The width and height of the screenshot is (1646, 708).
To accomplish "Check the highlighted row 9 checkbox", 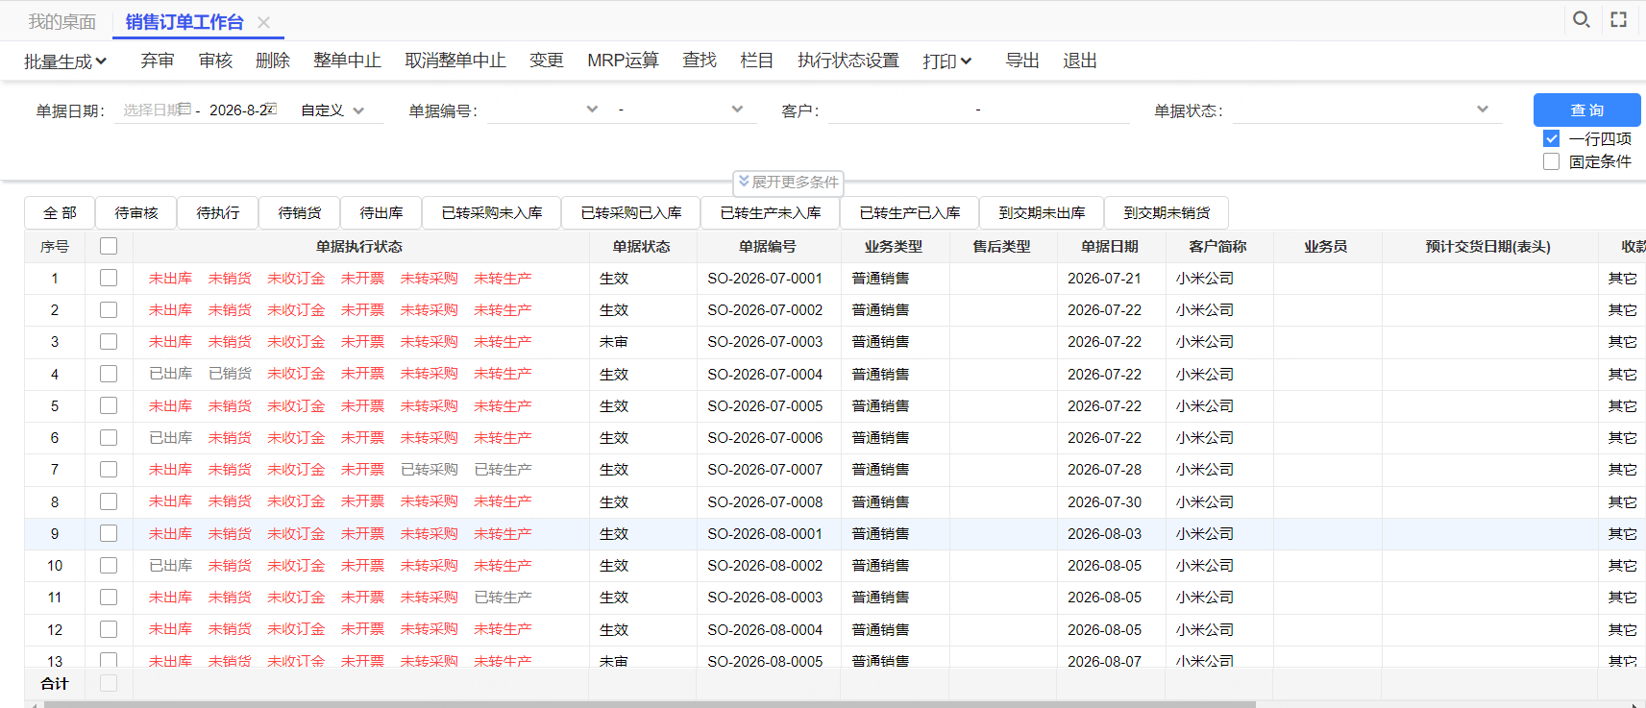I will [x=109, y=533].
